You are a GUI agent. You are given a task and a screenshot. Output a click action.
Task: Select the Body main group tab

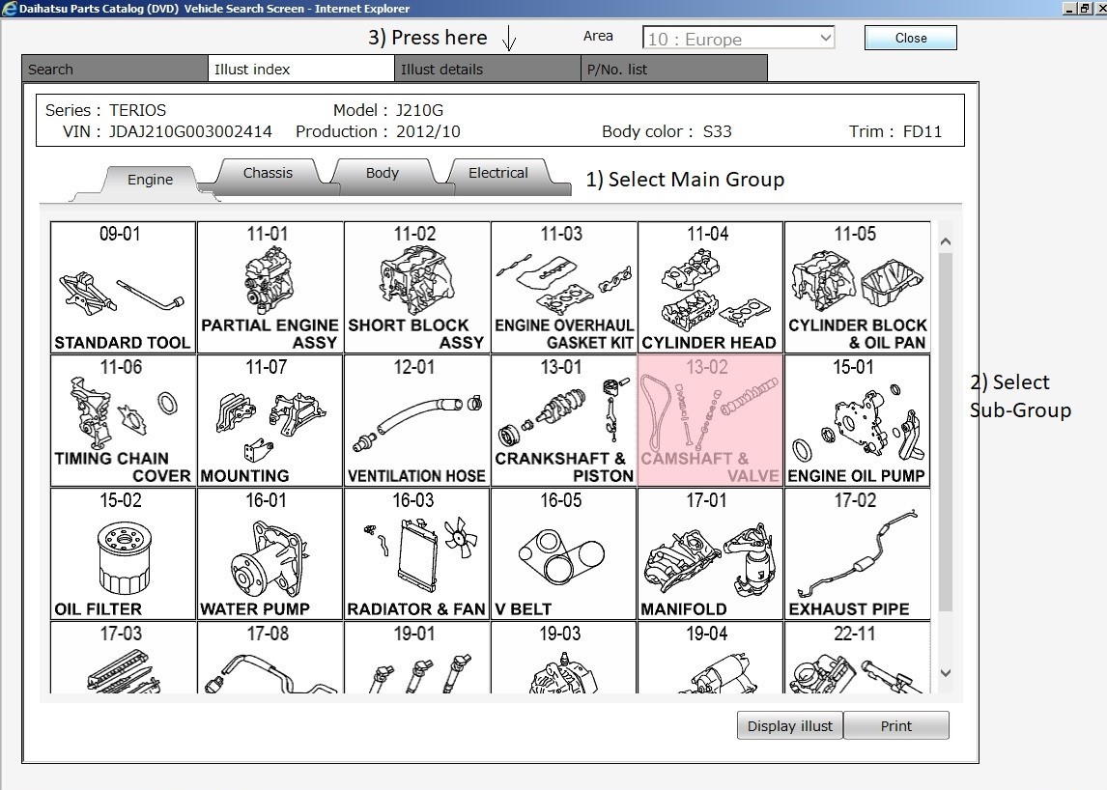pyautogui.click(x=382, y=173)
